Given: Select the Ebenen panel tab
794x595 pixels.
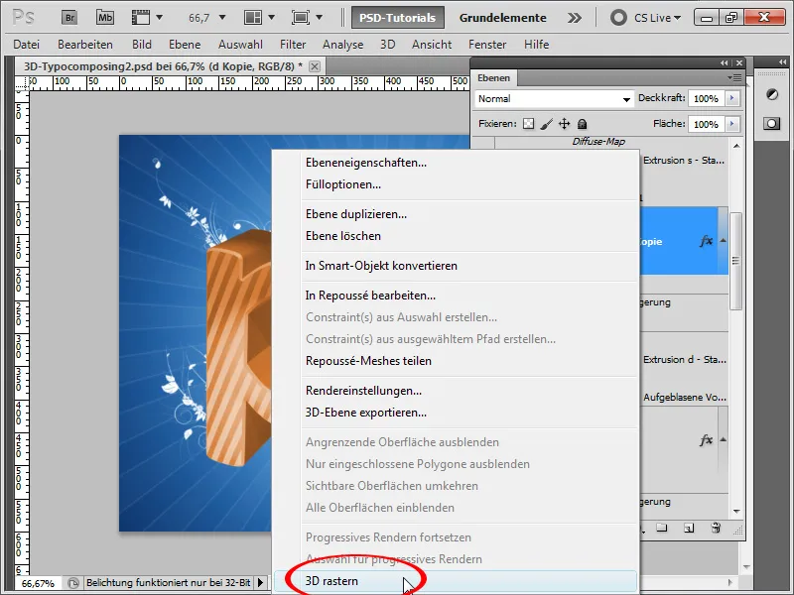Looking at the screenshot, I should point(493,78).
